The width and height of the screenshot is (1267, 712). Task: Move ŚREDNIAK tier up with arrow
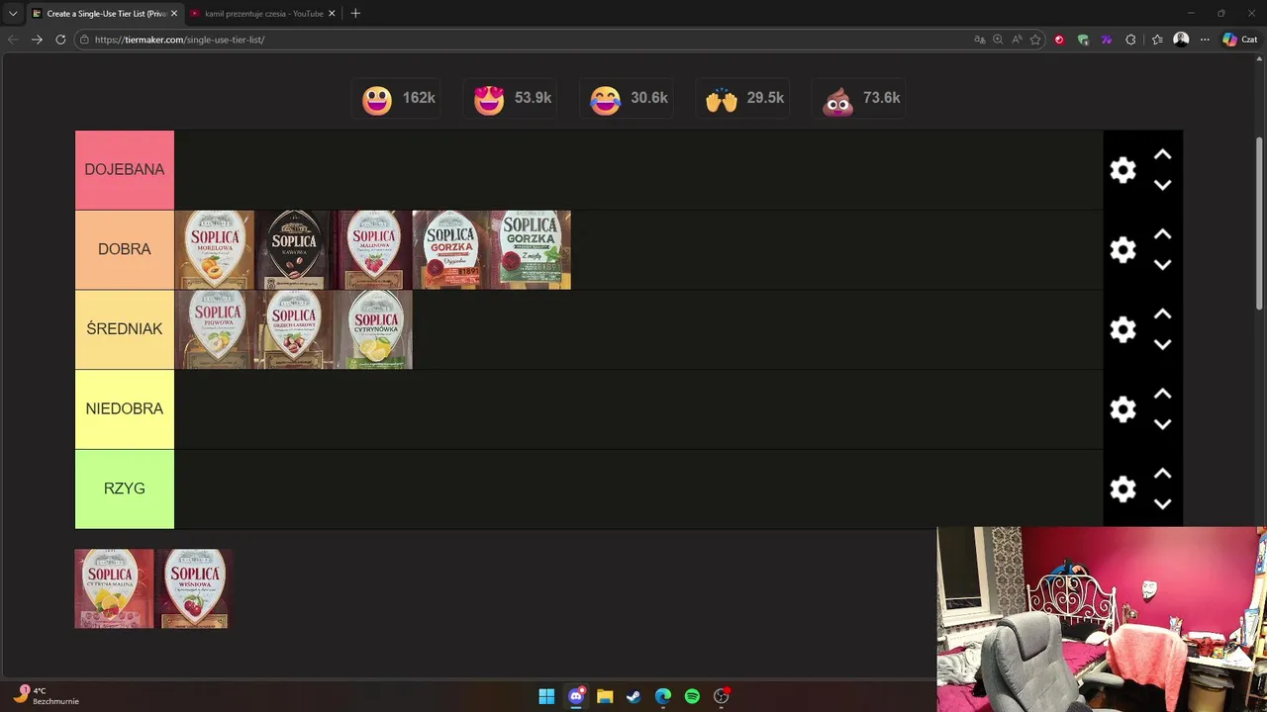coord(1163,314)
